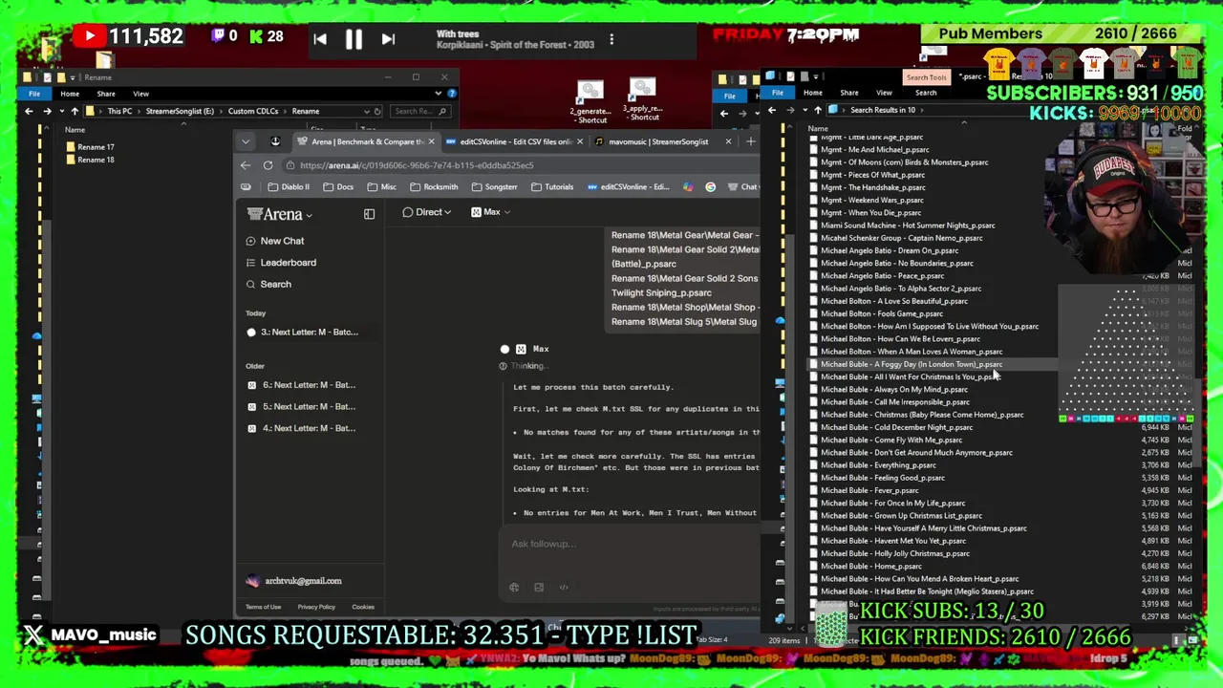
Task: Refresh the Rename explorer folder view
Action: (x=377, y=111)
